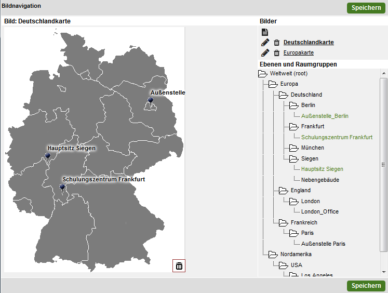Click the Berlin tree label
Image resolution: width=388 pixels, height=293 pixels.
pos(308,105)
